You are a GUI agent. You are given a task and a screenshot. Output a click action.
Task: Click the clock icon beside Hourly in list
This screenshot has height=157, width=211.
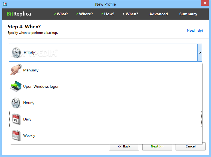[16, 103]
